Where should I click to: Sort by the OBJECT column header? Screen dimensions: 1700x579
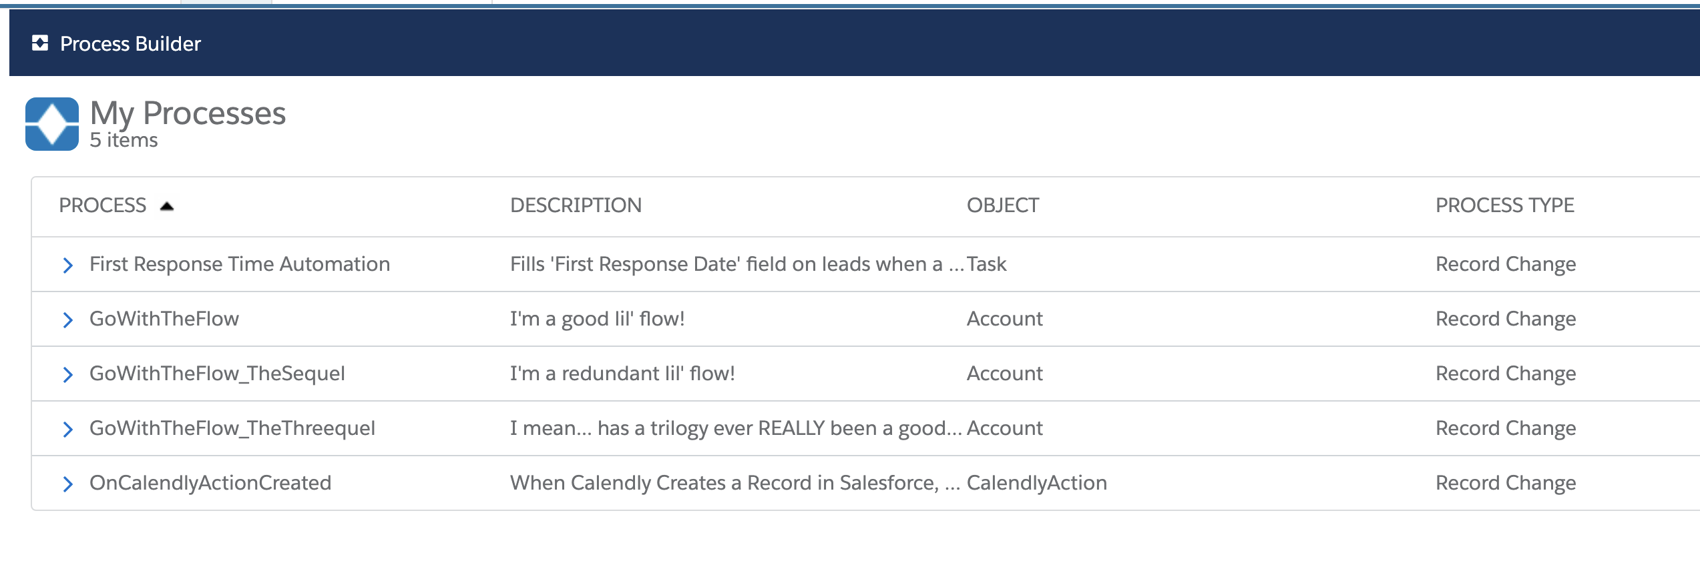pyautogui.click(x=1003, y=205)
